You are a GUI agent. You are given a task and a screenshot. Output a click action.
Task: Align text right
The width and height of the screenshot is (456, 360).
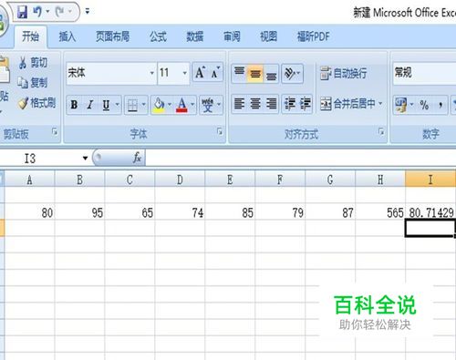pyautogui.click(x=271, y=104)
